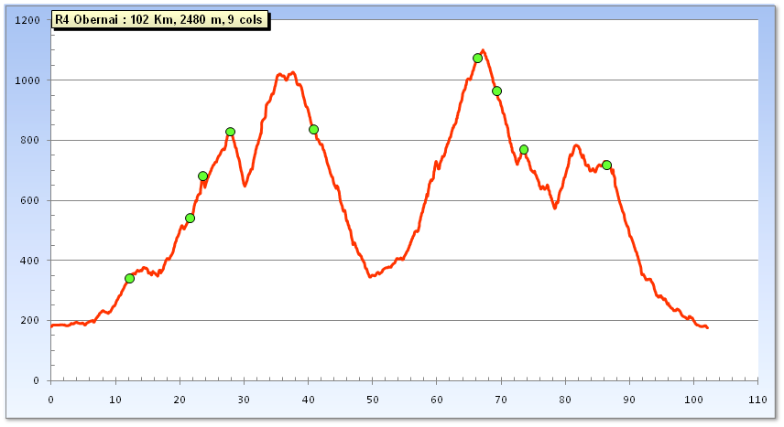Click the 200 altitude axis label
This screenshot has height=427, width=784.
pos(29,320)
